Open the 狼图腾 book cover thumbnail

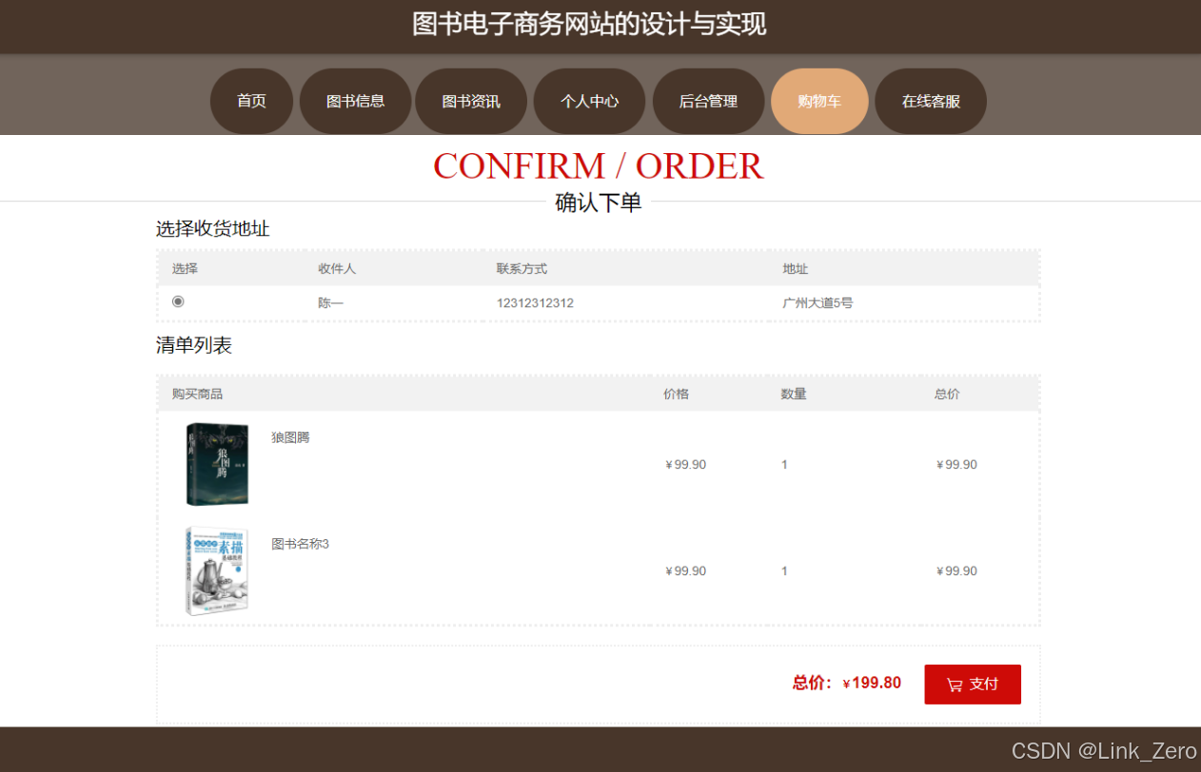click(217, 464)
